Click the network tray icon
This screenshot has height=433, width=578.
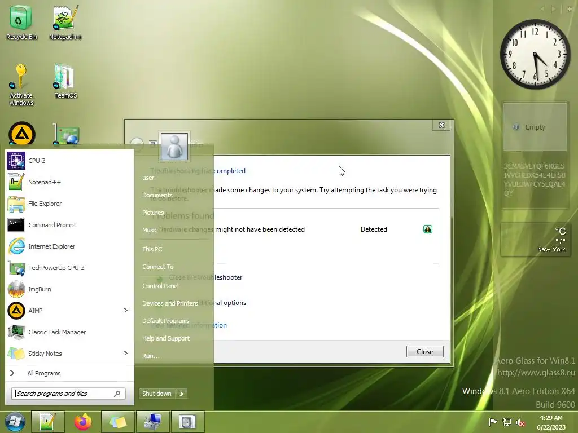click(x=507, y=422)
